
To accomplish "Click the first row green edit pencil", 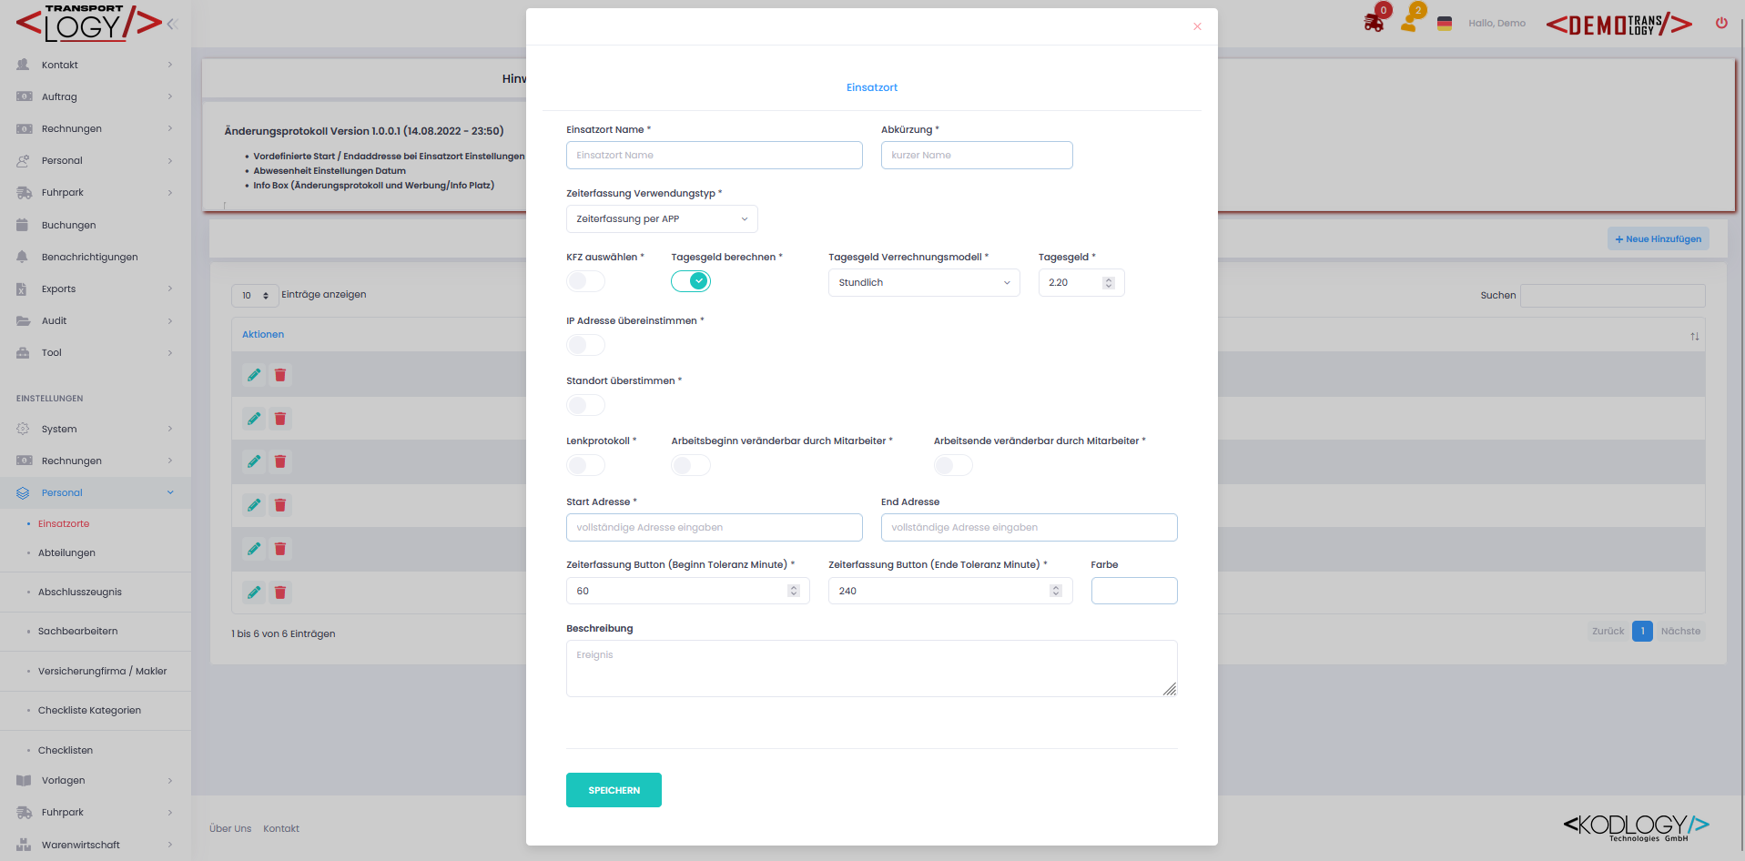I will pos(254,375).
